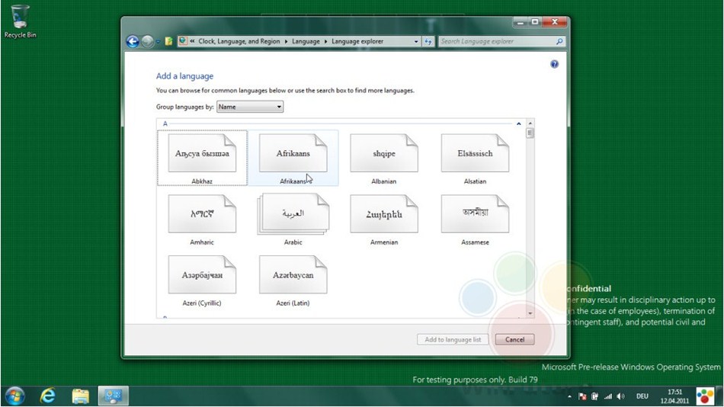The height and width of the screenshot is (407, 724).
Task: Open the help icon in the dialog
Action: tap(555, 64)
